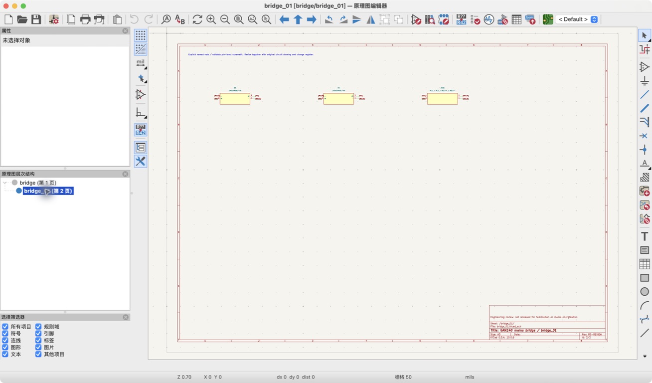
Task: Mirror selection vertically icon
Action: (357, 19)
